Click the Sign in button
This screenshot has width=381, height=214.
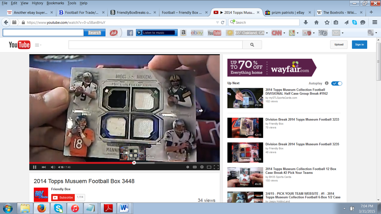(x=359, y=45)
